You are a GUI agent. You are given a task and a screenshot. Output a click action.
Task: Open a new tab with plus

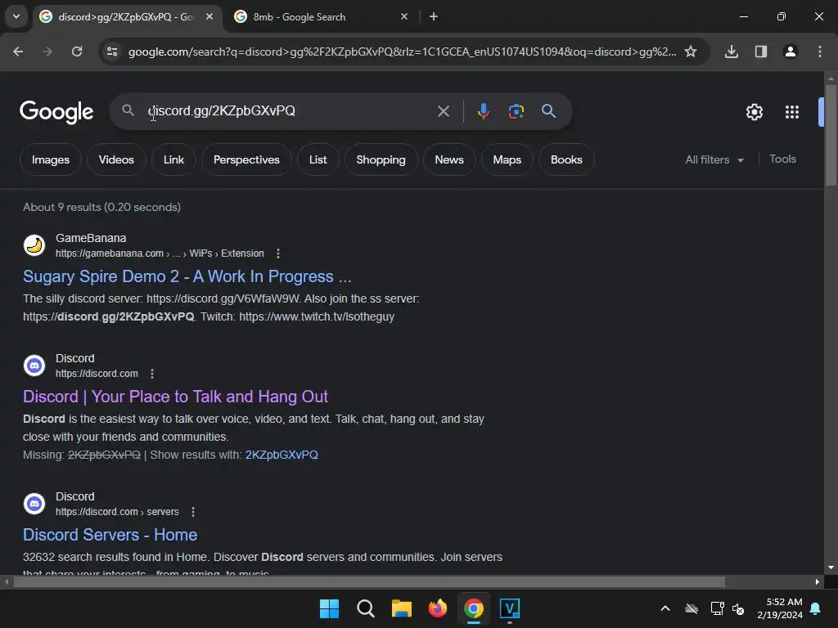point(434,16)
